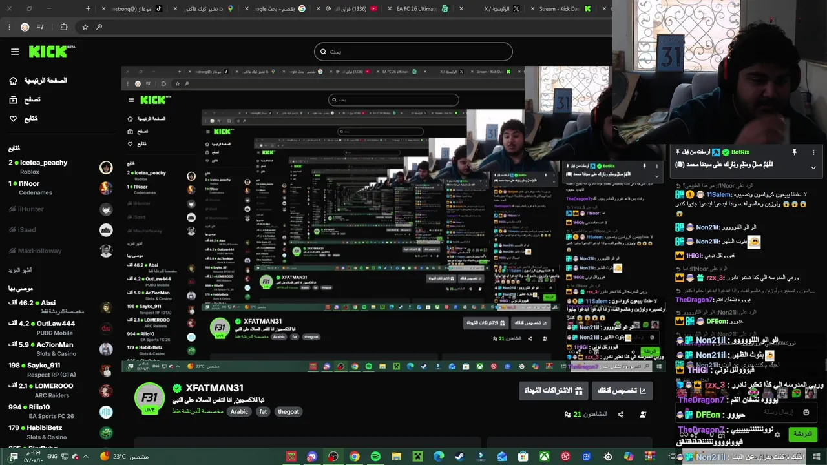Image resolution: width=827 pixels, height=465 pixels.
Task: Click the share stream icon
Action: point(620,414)
